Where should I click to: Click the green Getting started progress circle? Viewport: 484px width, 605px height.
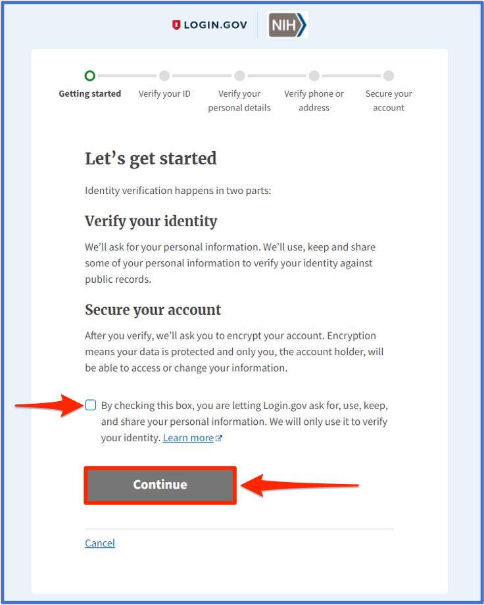tap(89, 76)
